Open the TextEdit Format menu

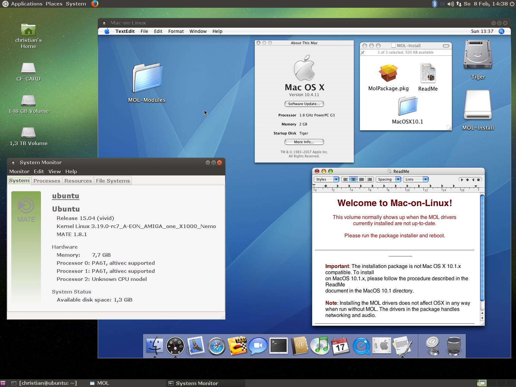tap(176, 31)
